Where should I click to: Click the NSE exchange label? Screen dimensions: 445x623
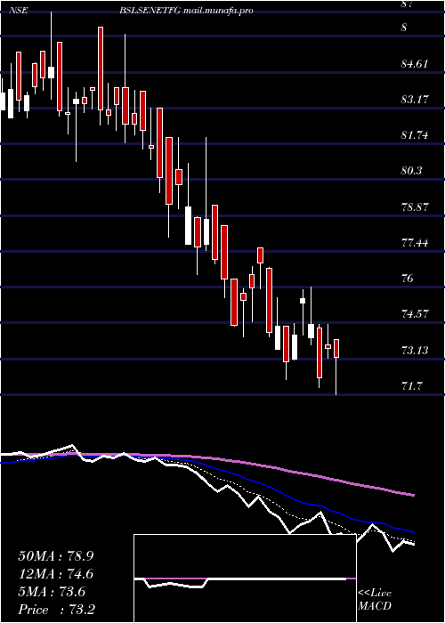tap(18, 11)
